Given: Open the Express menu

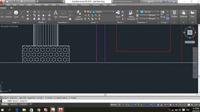Looking at the screenshot, I should pyautogui.click(x=113, y=5).
